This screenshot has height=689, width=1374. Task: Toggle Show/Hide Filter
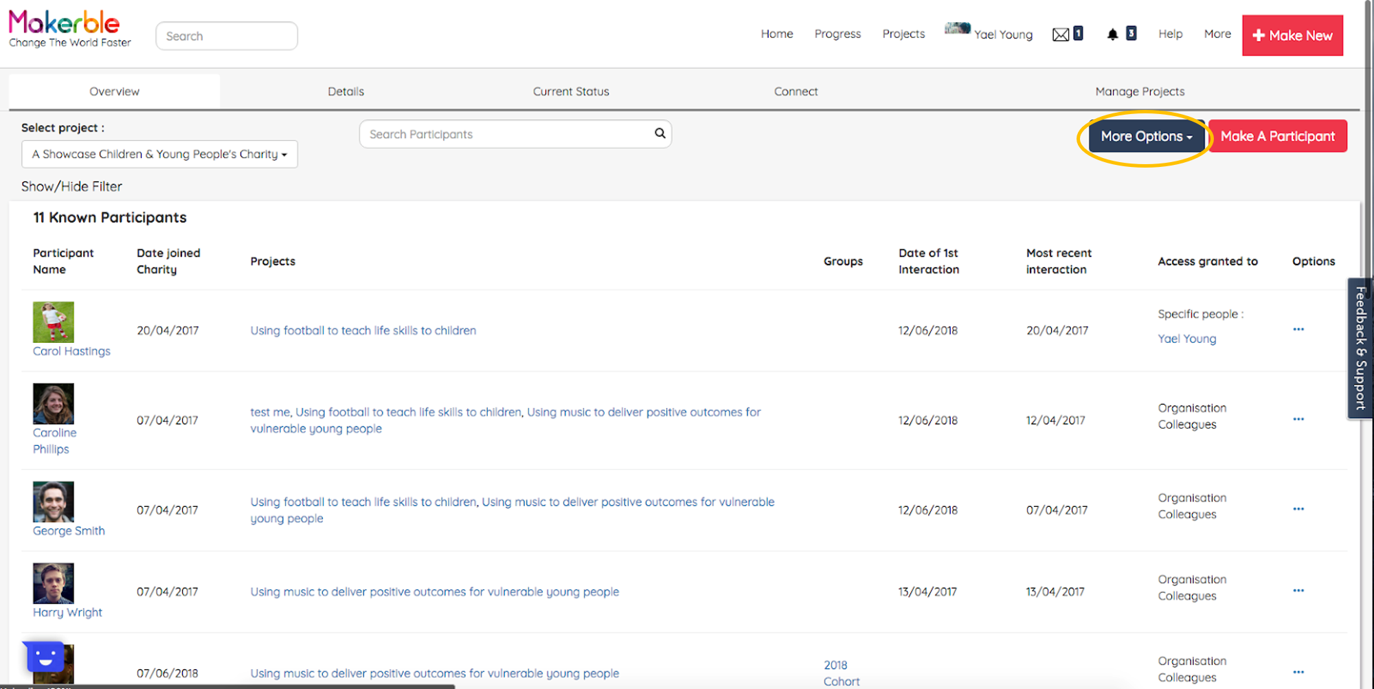pyautogui.click(x=71, y=186)
